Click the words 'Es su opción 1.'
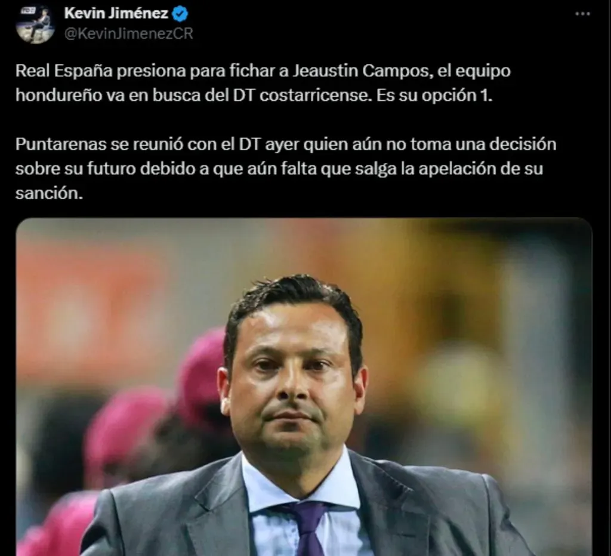 (434, 95)
